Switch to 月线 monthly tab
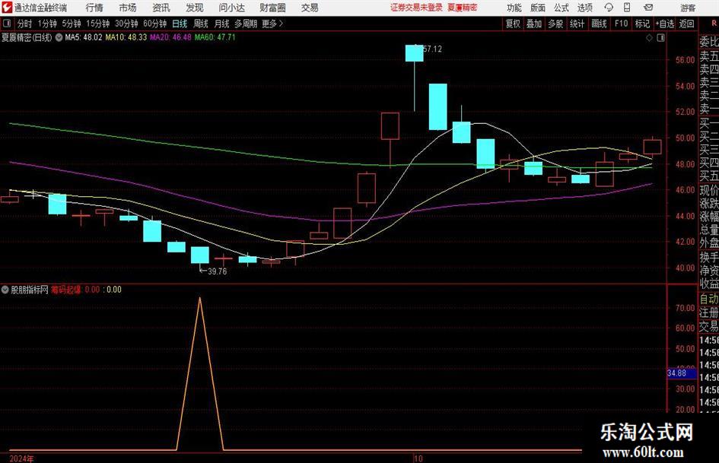 (221, 24)
